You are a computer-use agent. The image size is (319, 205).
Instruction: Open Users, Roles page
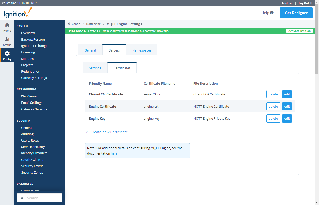pyautogui.click(x=30, y=140)
